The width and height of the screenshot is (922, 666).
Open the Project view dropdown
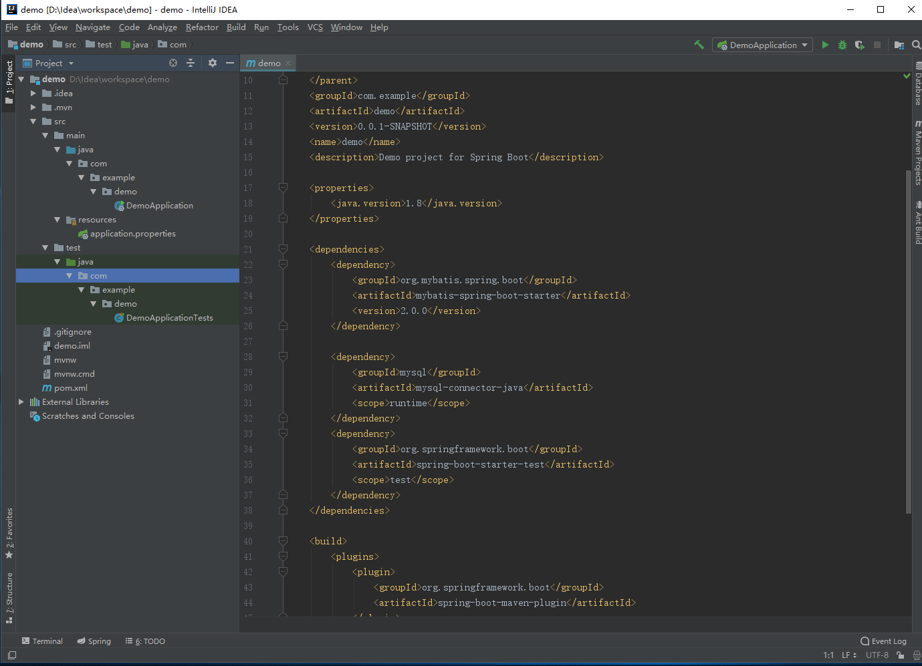(48, 63)
